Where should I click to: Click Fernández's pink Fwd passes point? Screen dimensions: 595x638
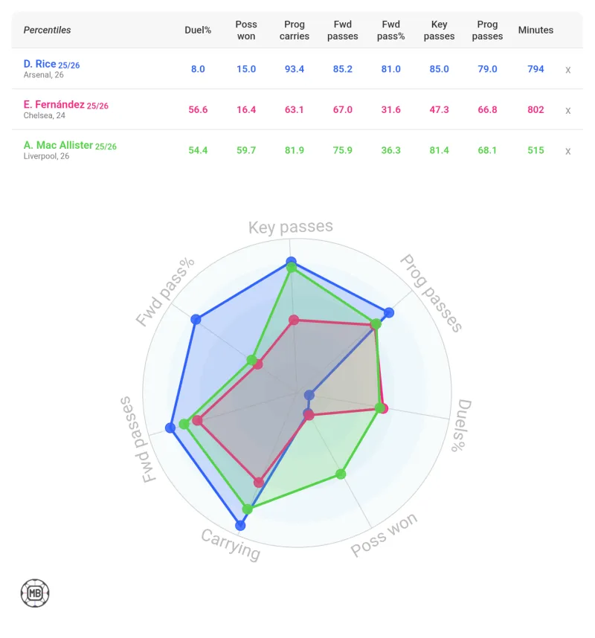(197, 421)
